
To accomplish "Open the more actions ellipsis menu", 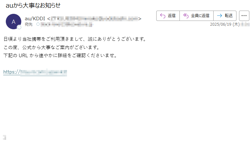I will (244, 16).
